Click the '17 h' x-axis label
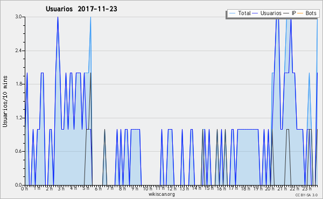The width and height of the screenshot is (323, 199). 233,188
